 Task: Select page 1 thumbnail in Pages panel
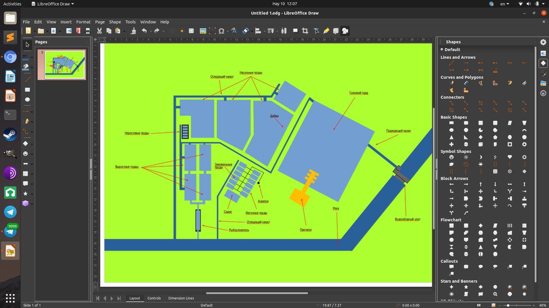pos(62,64)
